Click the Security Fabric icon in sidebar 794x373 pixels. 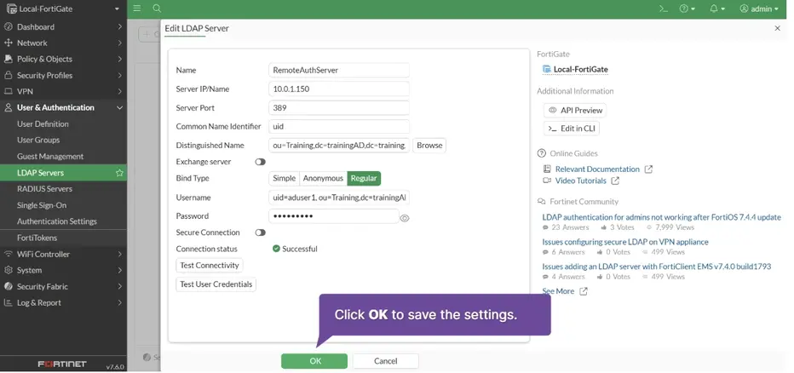coord(9,286)
